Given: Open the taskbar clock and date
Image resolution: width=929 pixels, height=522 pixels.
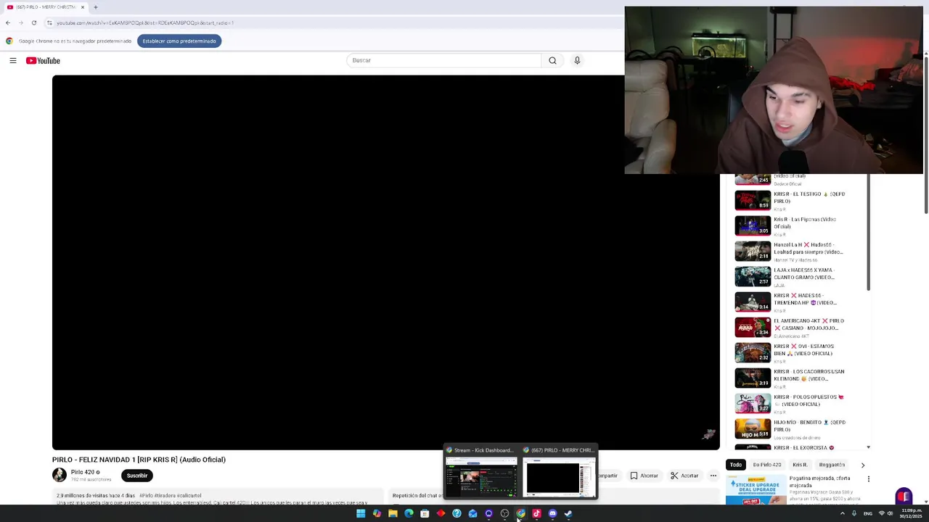Looking at the screenshot, I should pyautogui.click(x=911, y=513).
